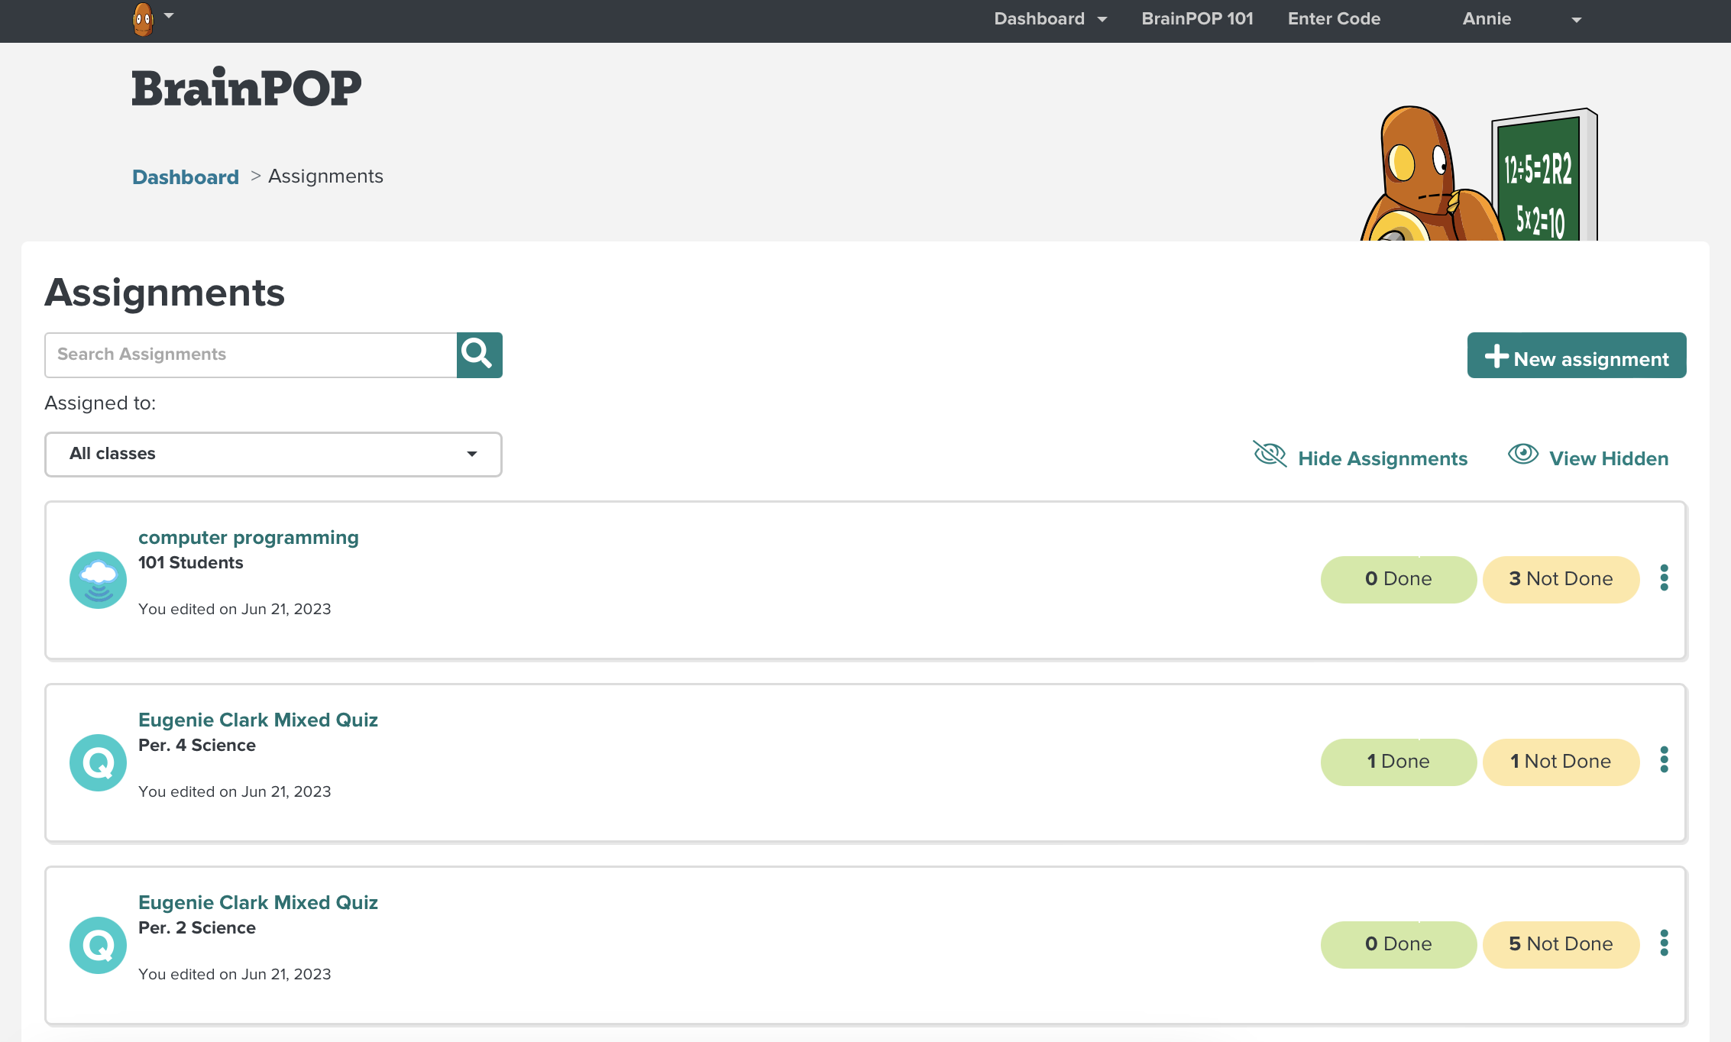Click quiz Q icon for Per. 4 Science
This screenshot has height=1042, width=1731.
pos(98,762)
